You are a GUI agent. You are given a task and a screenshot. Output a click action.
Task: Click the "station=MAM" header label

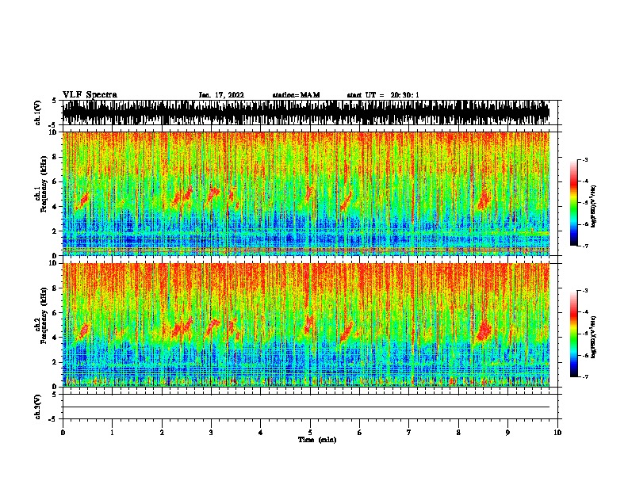coord(296,95)
